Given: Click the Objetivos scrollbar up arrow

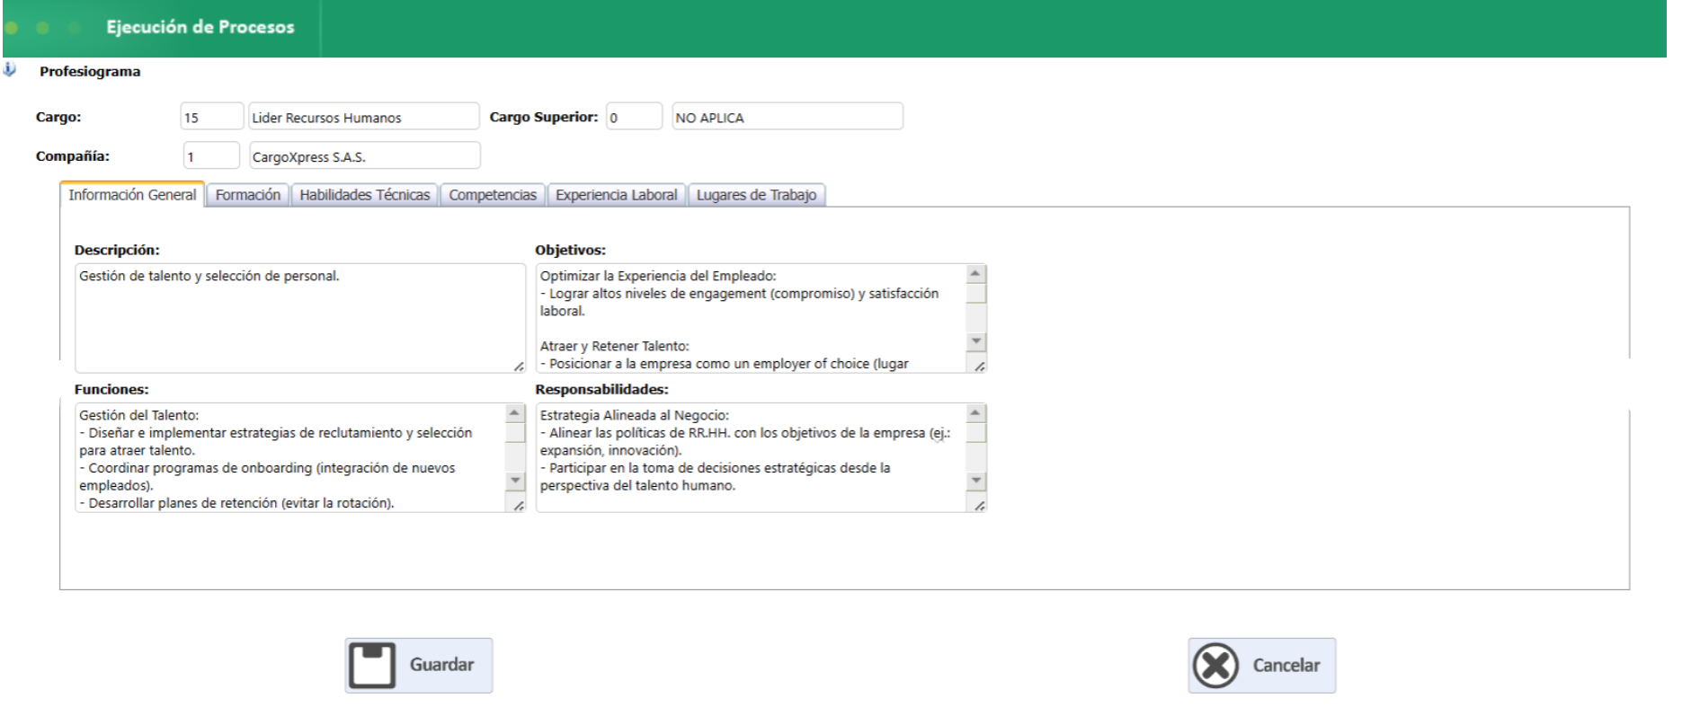Looking at the screenshot, I should point(975,274).
